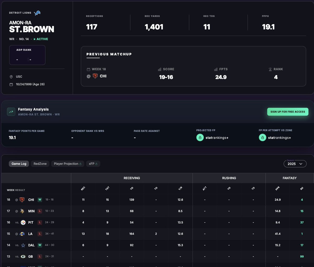Image resolution: width=314 pixels, height=267 pixels.
Task: Click the FANTASY group header
Action: coord(290,178)
